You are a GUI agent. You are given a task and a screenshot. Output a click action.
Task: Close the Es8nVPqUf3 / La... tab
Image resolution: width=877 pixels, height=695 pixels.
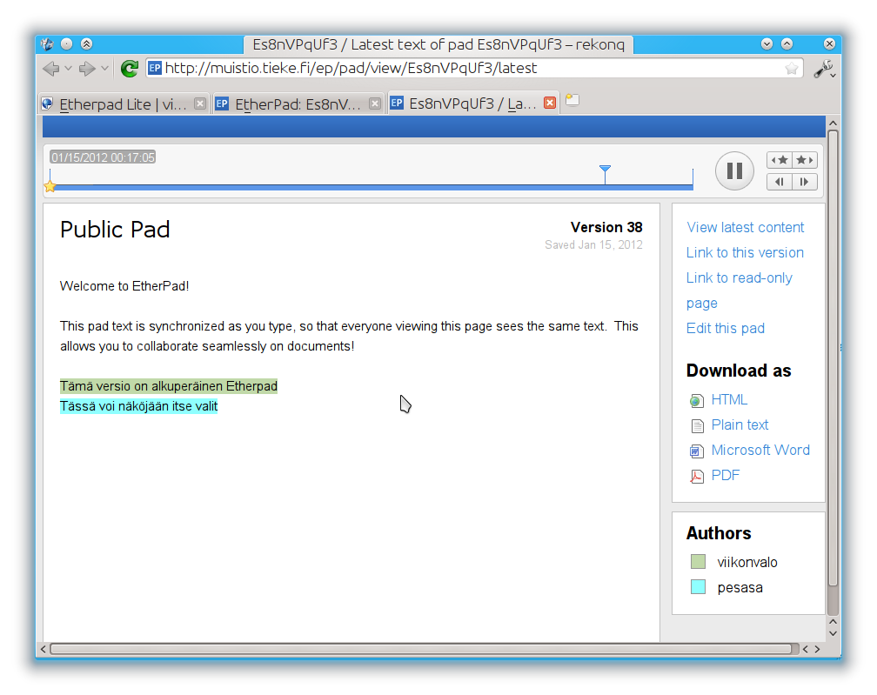click(550, 103)
